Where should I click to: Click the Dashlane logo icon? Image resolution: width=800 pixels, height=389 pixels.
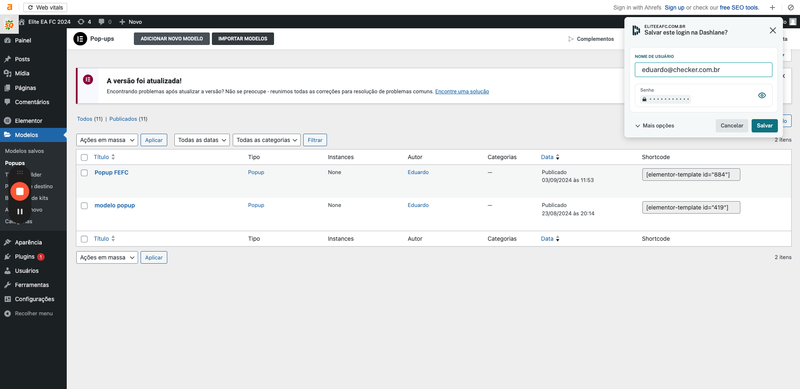(636, 30)
